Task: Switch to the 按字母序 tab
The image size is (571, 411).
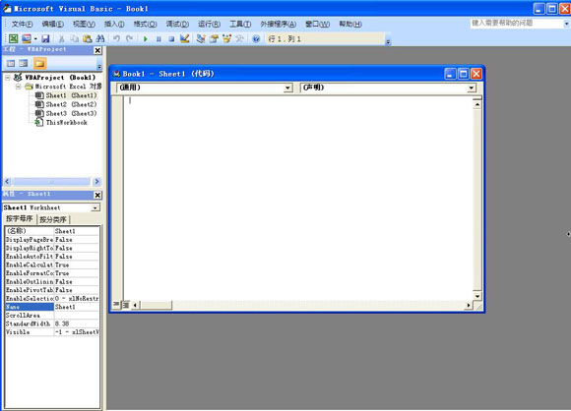Action: tap(20, 219)
